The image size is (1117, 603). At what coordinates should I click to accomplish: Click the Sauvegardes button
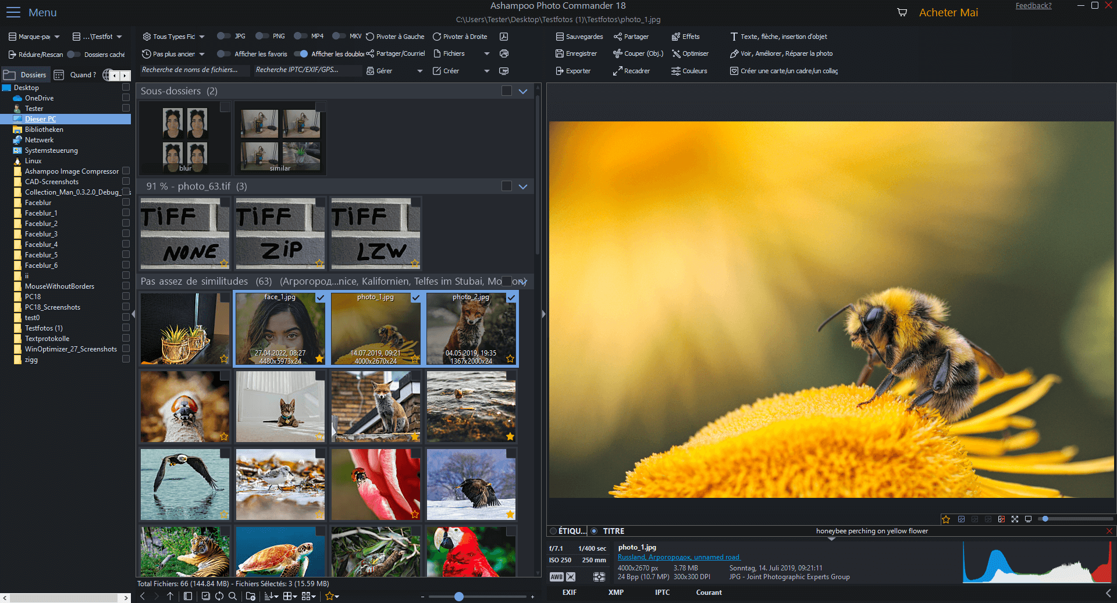(x=579, y=37)
